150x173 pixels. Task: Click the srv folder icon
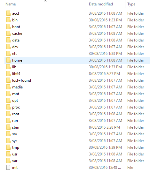pyautogui.click(x=8, y=134)
